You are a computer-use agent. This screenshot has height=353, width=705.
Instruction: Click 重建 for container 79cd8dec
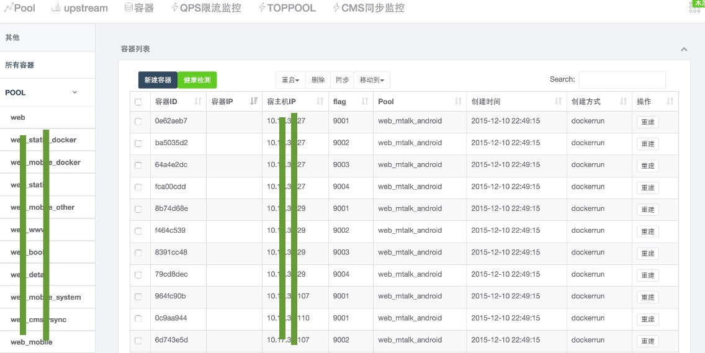(648, 275)
